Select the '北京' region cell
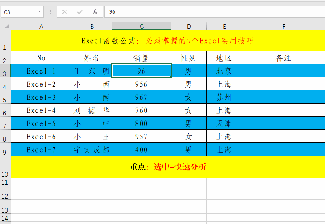This screenshot has width=325, height=224. pyautogui.click(x=224, y=71)
